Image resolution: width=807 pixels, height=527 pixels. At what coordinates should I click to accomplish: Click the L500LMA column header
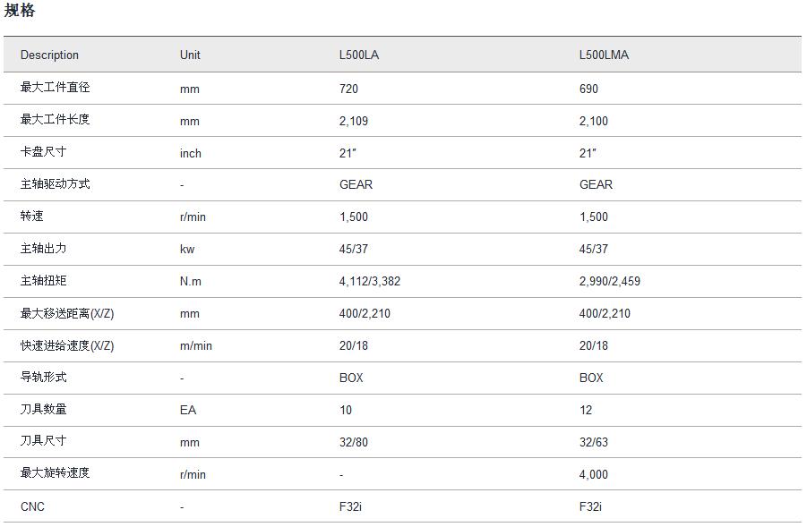pyautogui.click(x=604, y=55)
